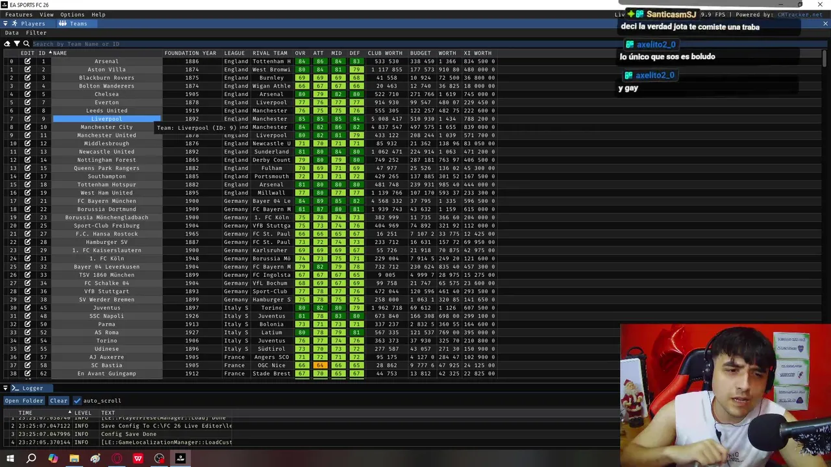Viewport: 831px width, 467px height.
Task: Collapse the Logger panel triangle
Action: click(x=5, y=388)
